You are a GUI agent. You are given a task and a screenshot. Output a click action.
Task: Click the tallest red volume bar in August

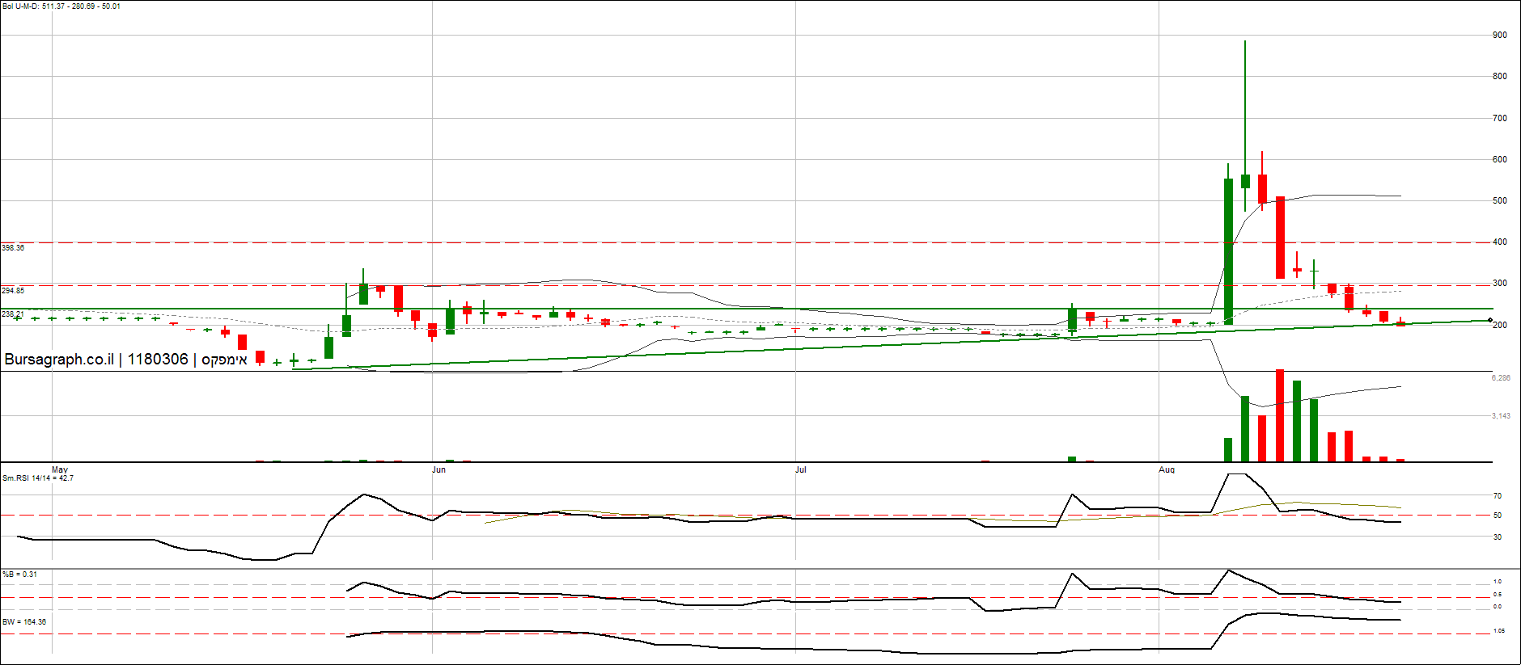[x=1280, y=415]
